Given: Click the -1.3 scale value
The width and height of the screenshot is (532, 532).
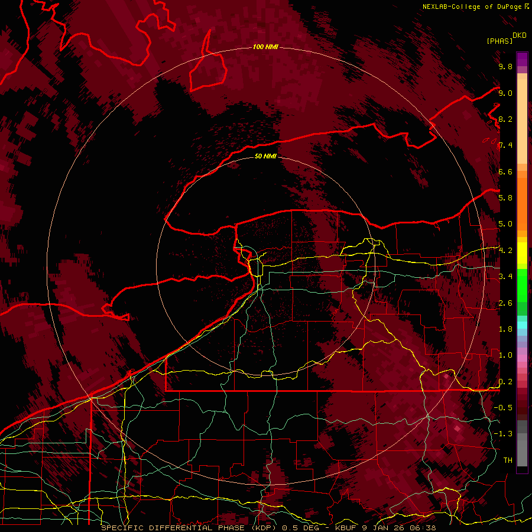Looking at the screenshot, I should (x=503, y=434).
